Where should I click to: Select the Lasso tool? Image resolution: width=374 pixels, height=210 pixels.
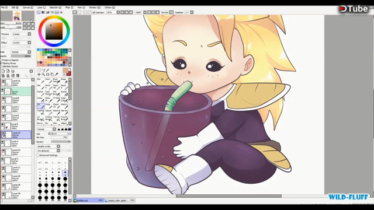pyautogui.click(x=43, y=70)
